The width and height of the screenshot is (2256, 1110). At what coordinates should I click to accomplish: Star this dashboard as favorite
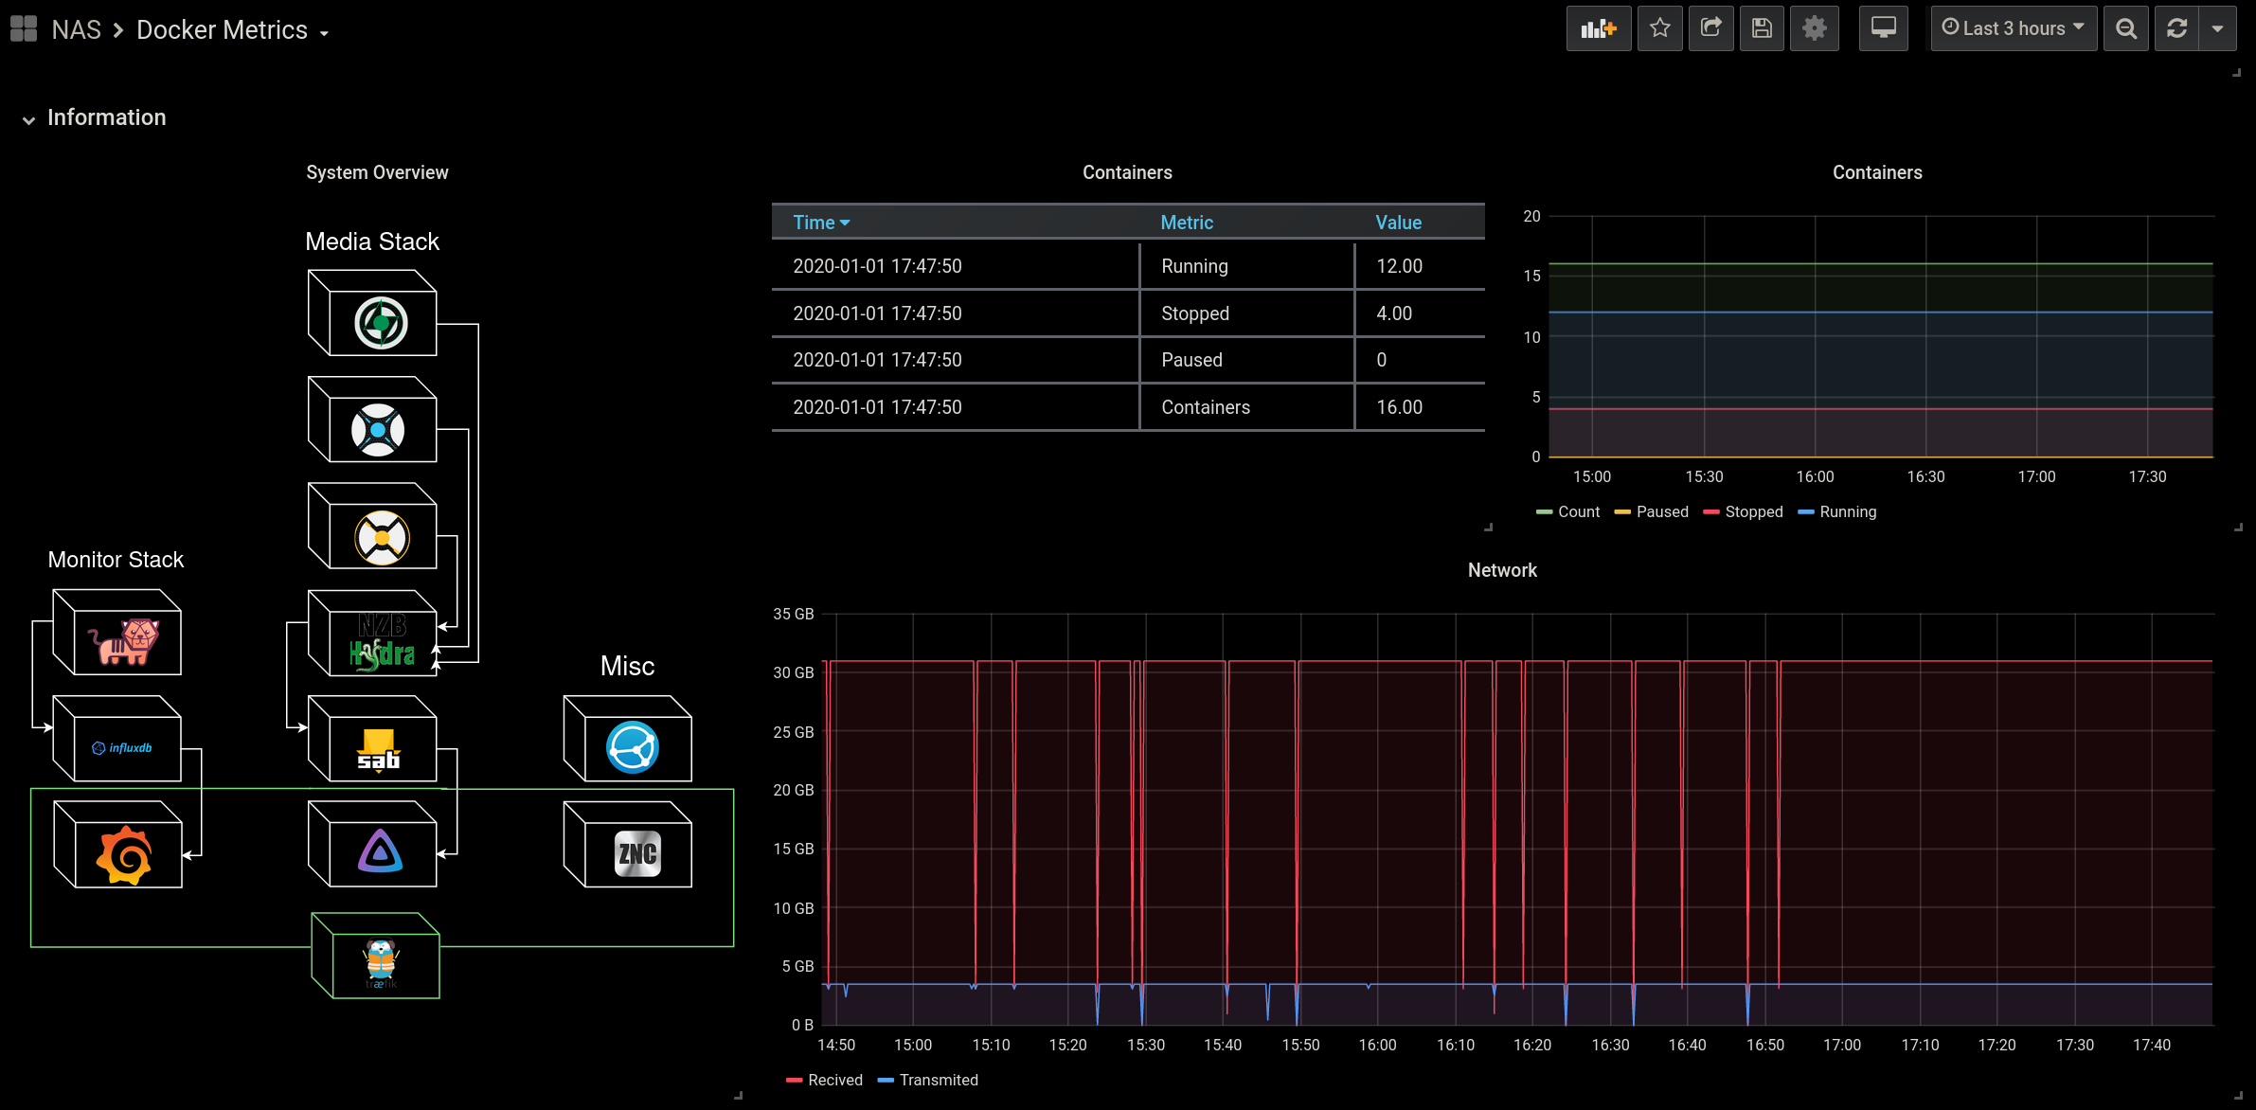pyautogui.click(x=1659, y=28)
